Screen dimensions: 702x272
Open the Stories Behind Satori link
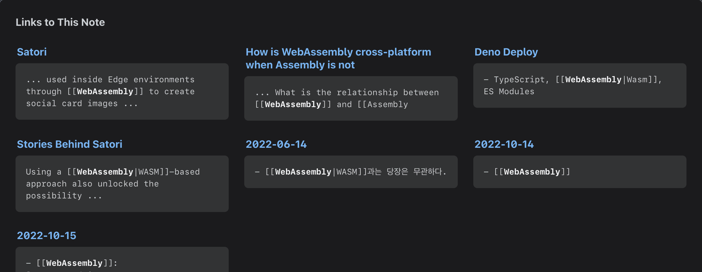click(70, 144)
